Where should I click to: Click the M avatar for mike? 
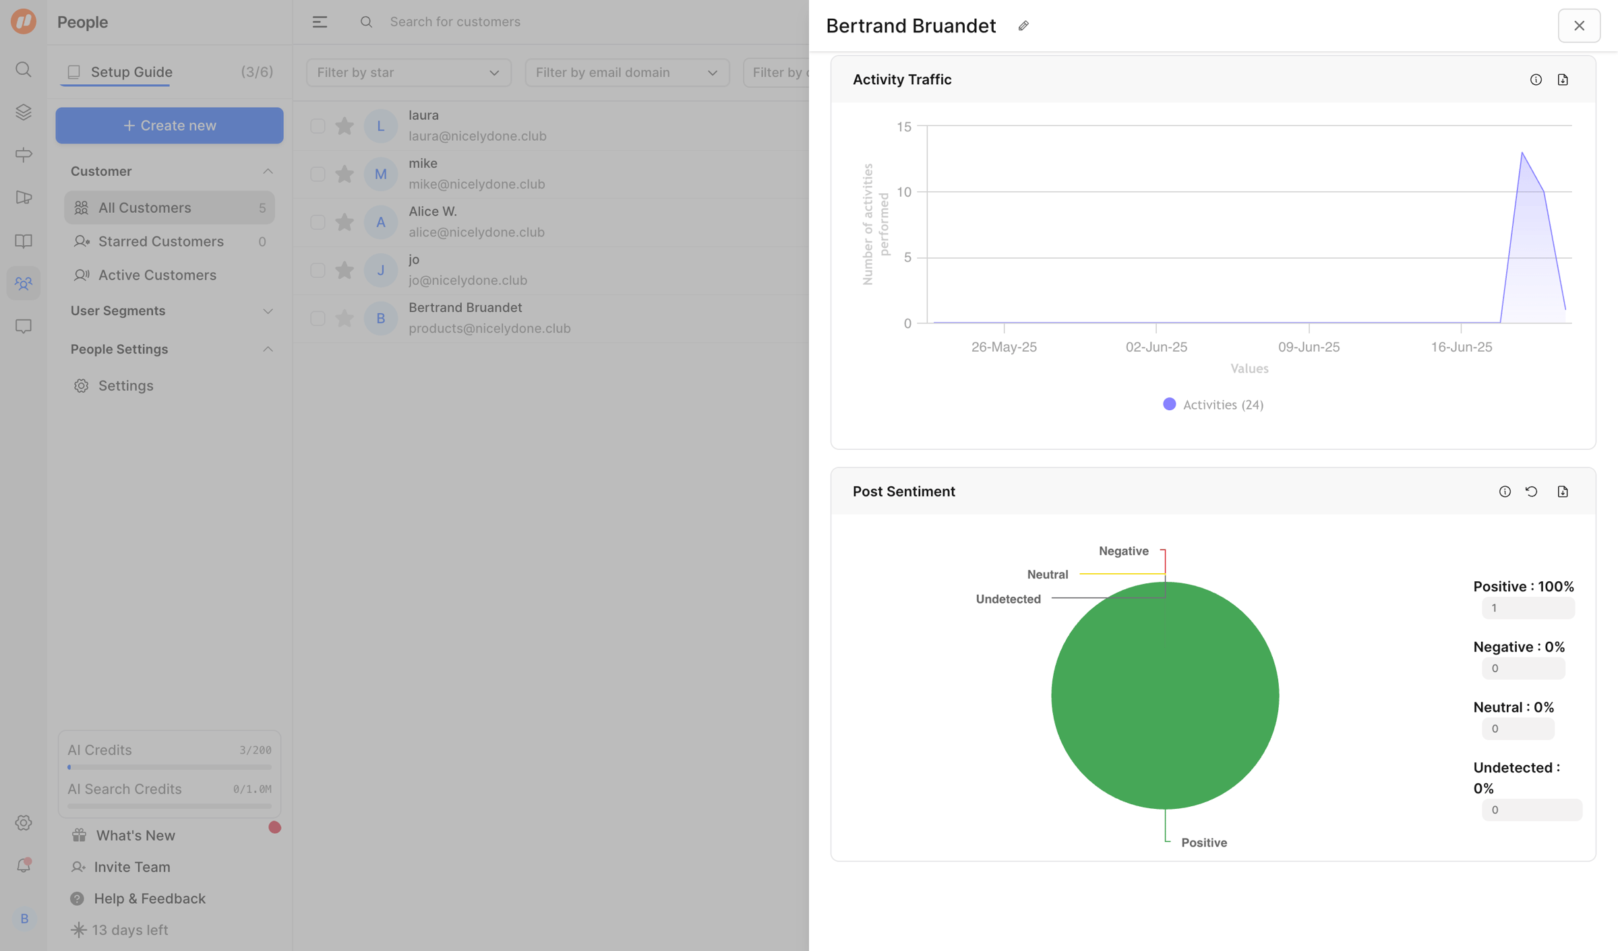pyautogui.click(x=381, y=174)
